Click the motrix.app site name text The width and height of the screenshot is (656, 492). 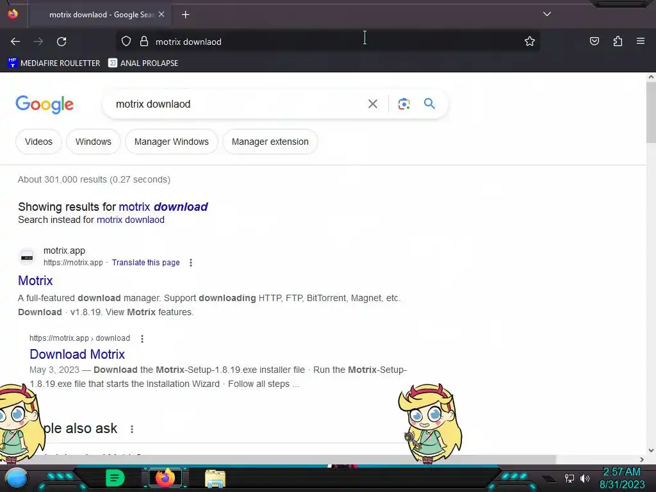tap(65, 250)
